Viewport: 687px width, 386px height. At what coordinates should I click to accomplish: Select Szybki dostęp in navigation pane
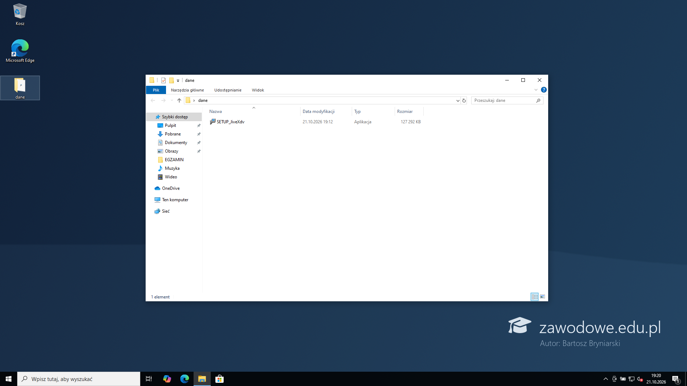(x=175, y=117)
